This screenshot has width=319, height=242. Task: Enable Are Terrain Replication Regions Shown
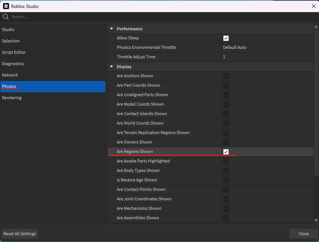pyautogui.click(x=226, y=133)
